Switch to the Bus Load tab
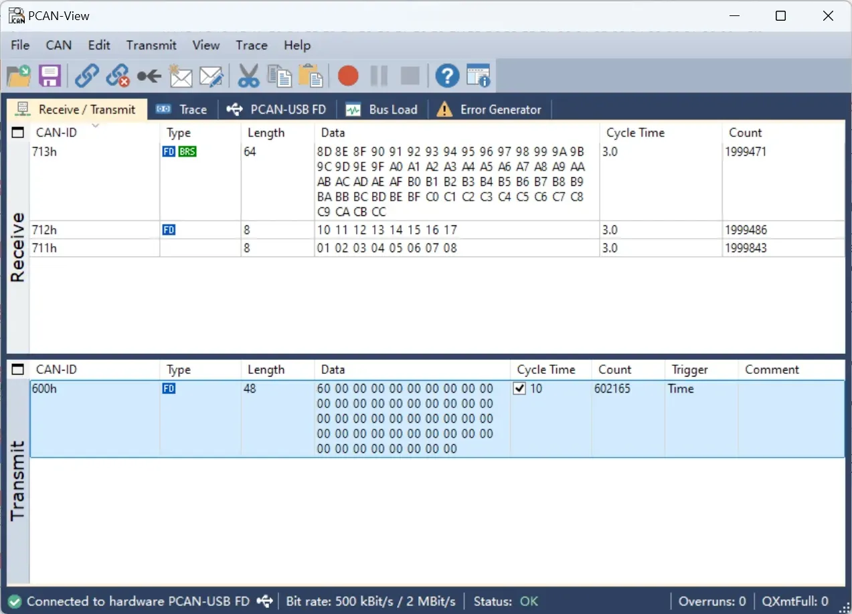Image resolution: width=852 pixels, height=614 pixels. click(381, 110)
